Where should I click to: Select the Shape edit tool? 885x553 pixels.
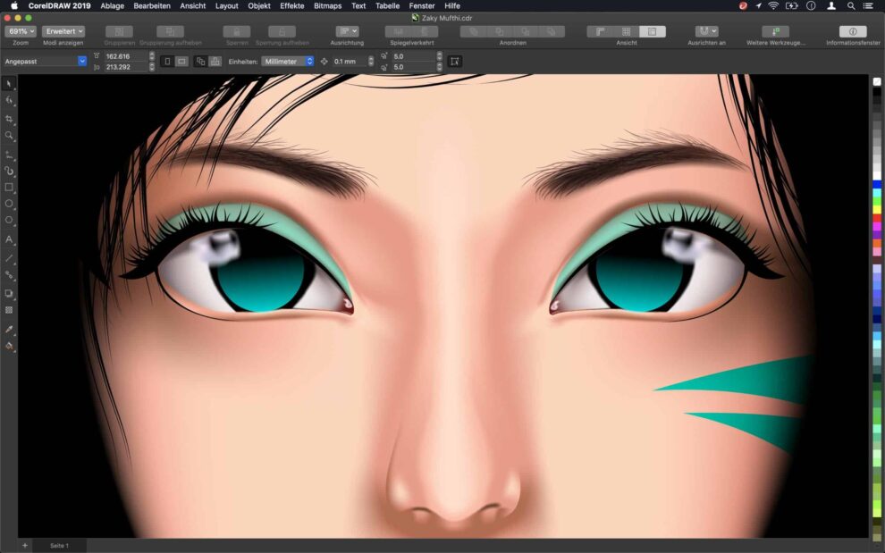[x=8, y=100]
